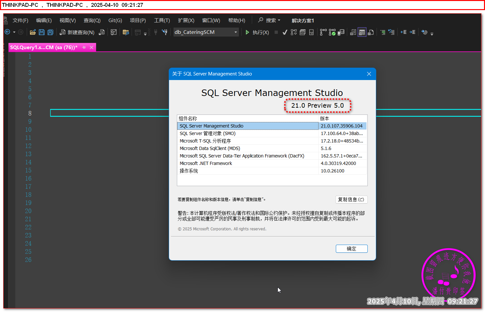The height and width of the screenshot is (312, 485).
Task: Click the 复制信息(C) button
Action: 351,199
